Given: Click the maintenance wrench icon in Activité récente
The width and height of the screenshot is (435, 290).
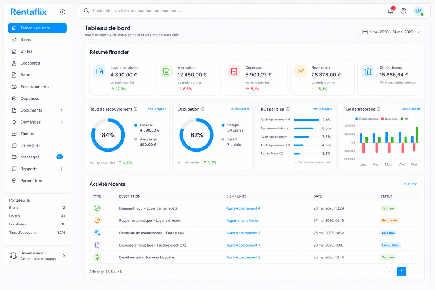Looking at the screenshot, I should click(97, 233).
